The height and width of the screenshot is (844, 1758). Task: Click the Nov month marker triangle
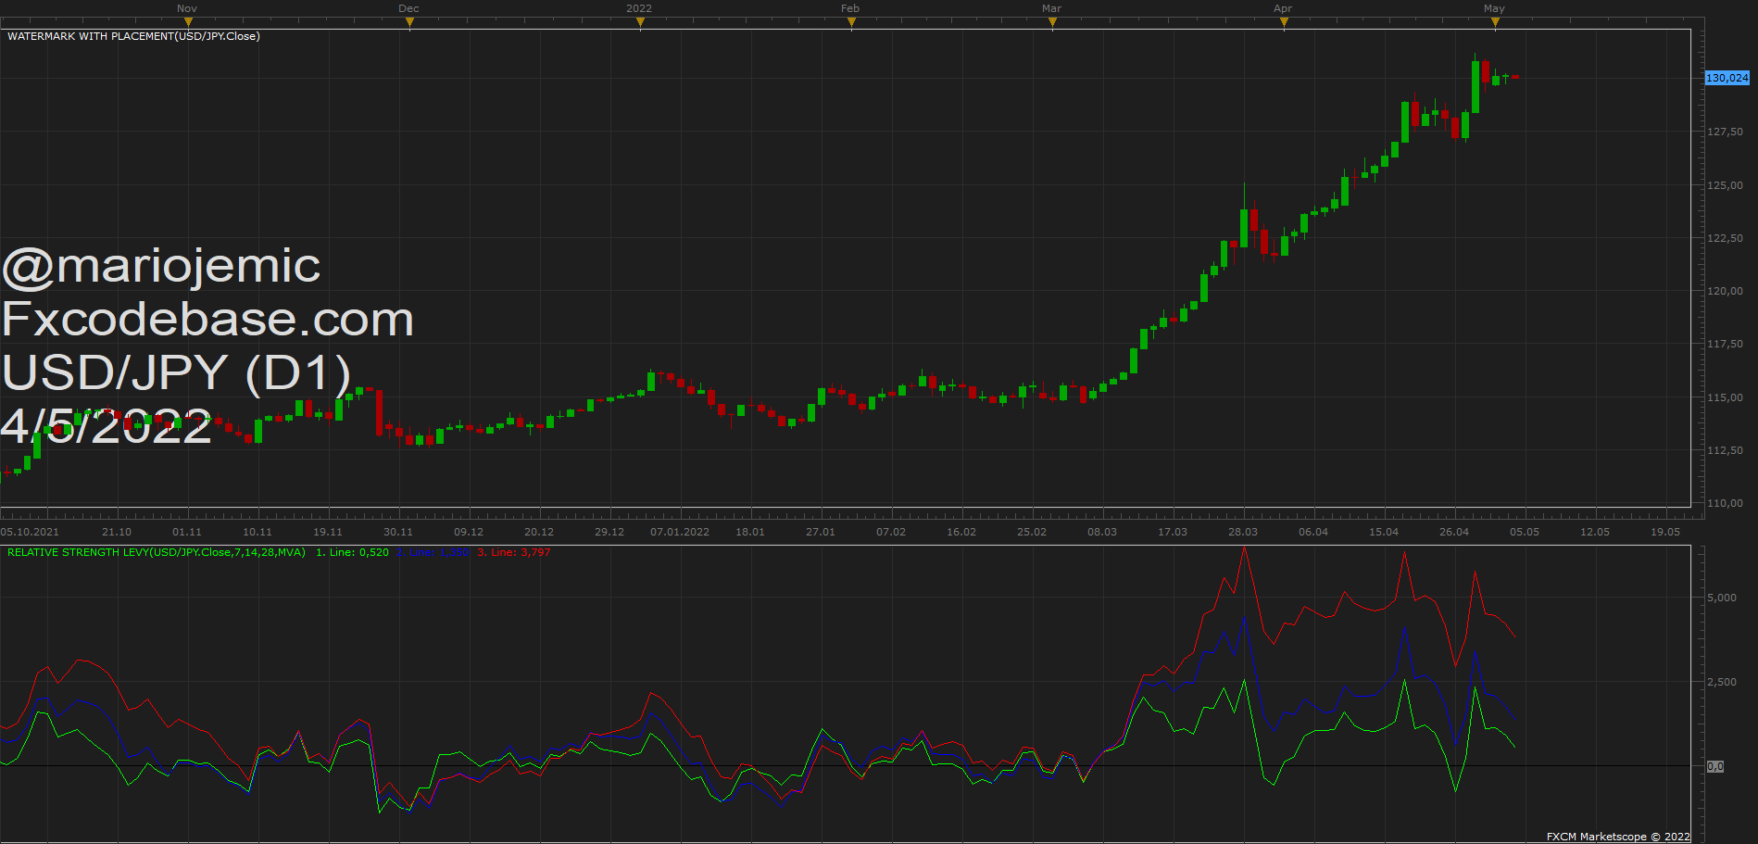(x=188, y=23)
